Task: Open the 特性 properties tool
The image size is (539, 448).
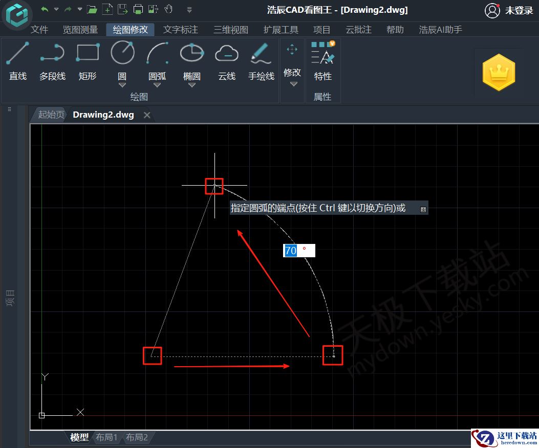Action: click(x=323, y=61)
